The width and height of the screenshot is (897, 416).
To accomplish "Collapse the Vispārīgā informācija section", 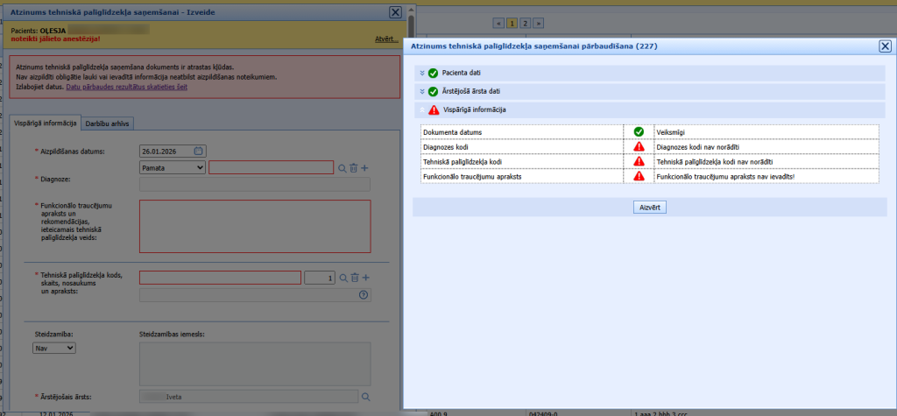I will coord(422,109).
